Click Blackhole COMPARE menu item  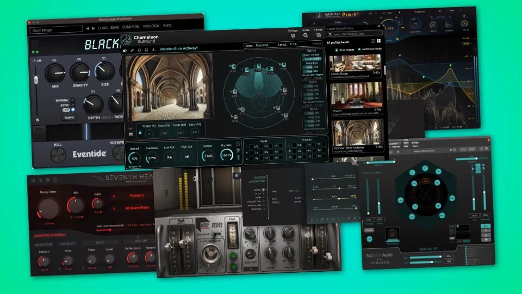click(130, 27)
